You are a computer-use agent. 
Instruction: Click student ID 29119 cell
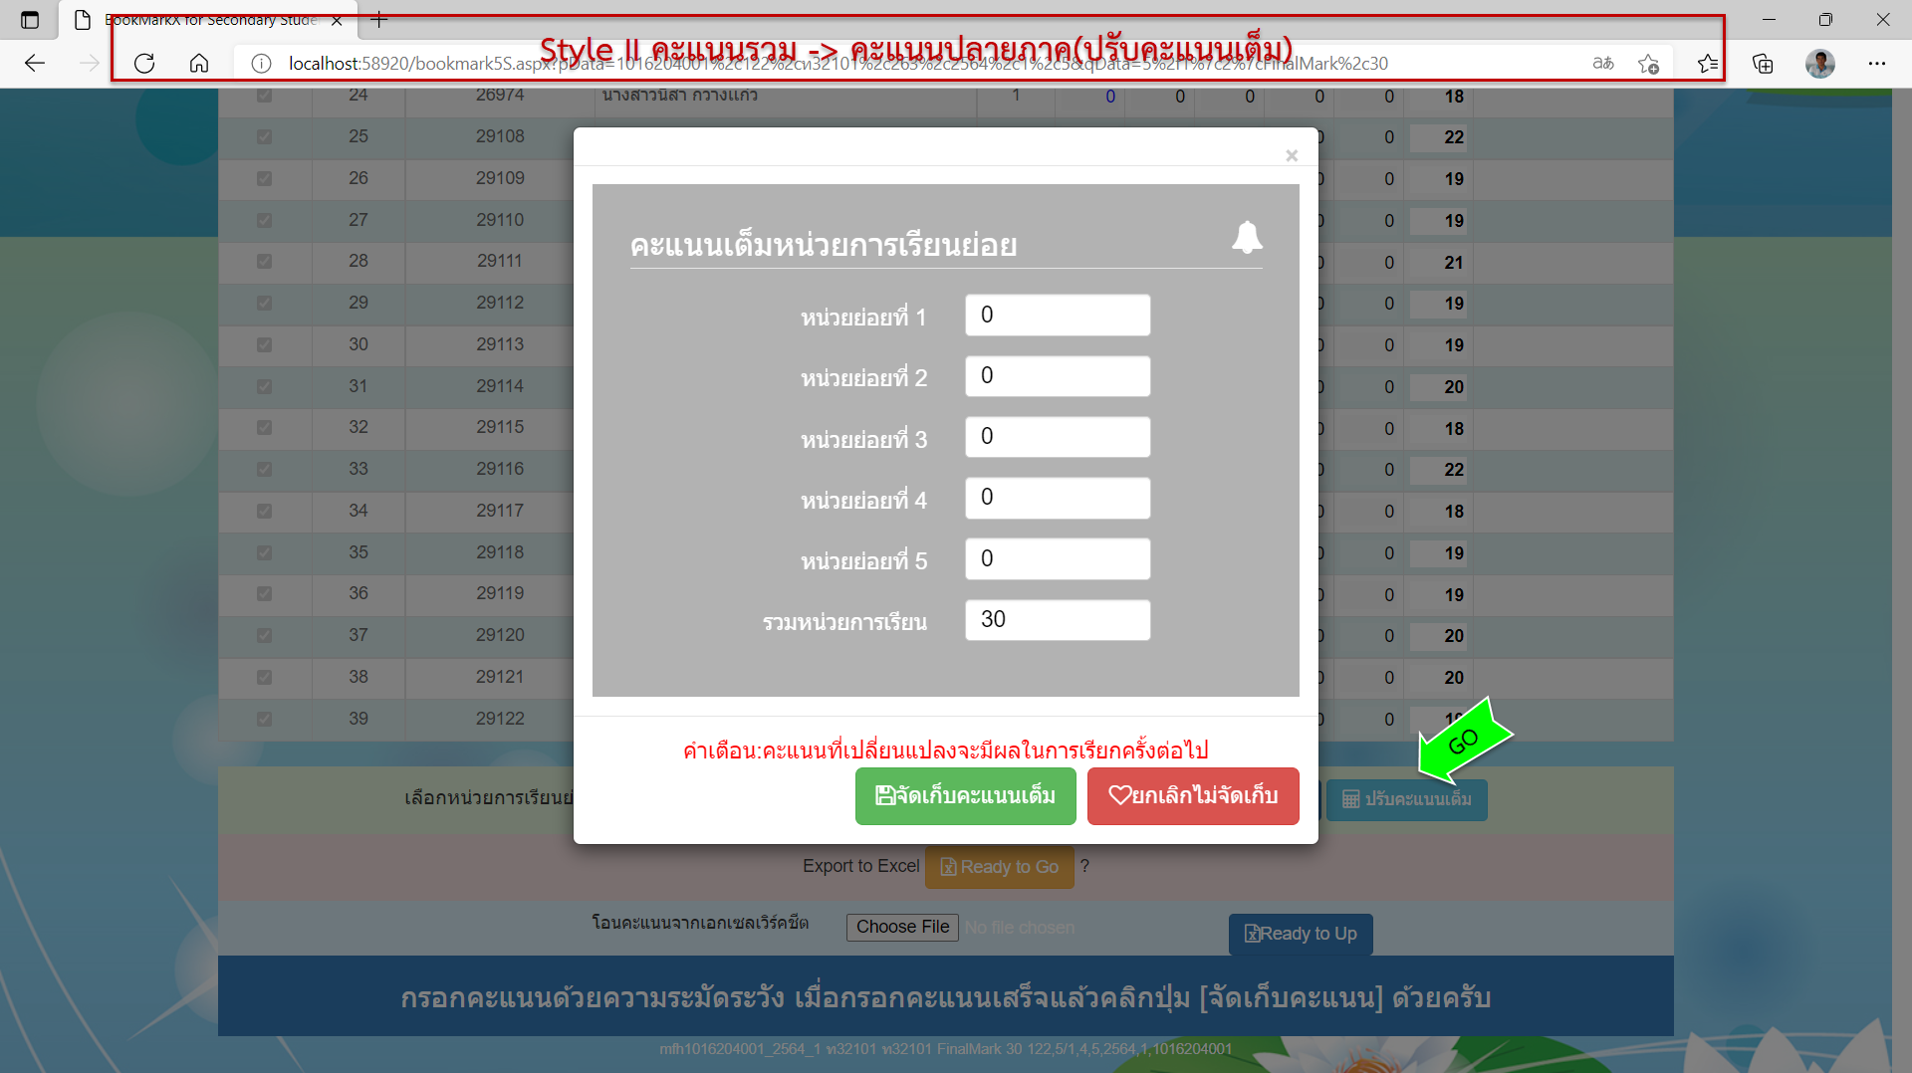[x=500, y=593]
